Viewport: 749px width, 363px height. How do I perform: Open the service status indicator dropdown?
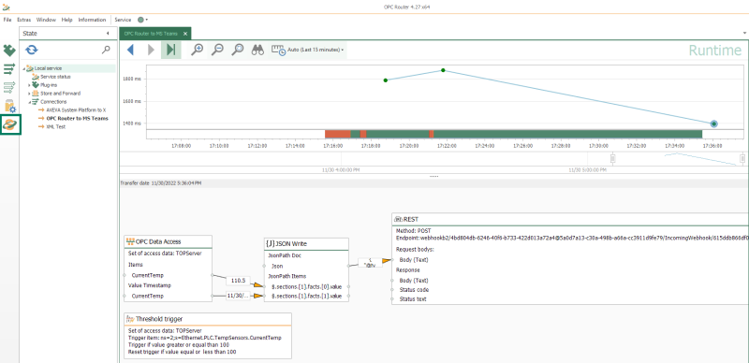(x=143, y=20)
